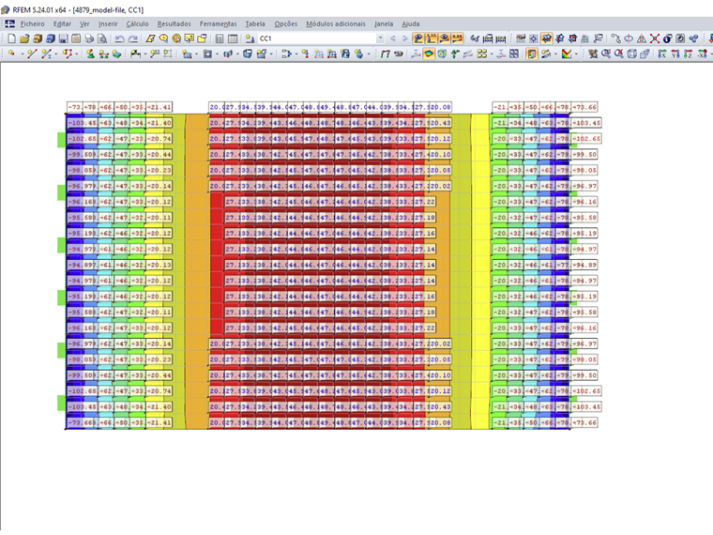Open the calculator table icon
The height and width of the screenshot is (535, 713).
(220, 38)
